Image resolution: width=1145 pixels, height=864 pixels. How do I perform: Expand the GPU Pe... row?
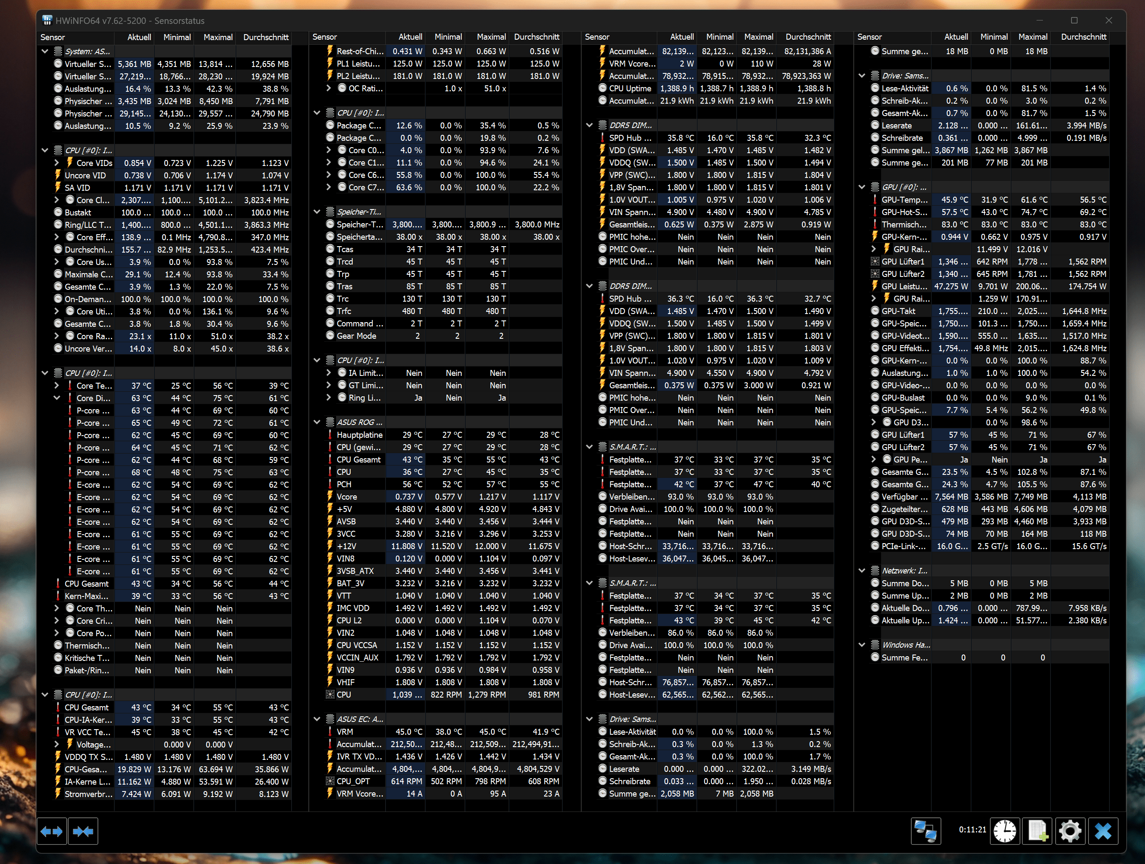coord(874,459)
